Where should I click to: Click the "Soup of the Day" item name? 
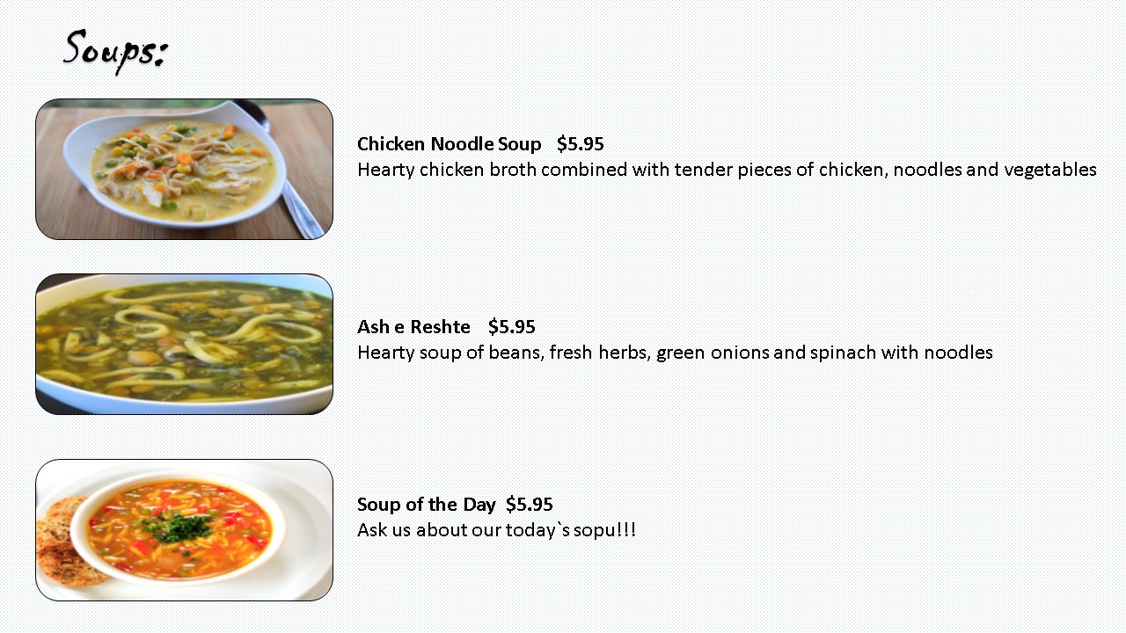tap(426, 505)
